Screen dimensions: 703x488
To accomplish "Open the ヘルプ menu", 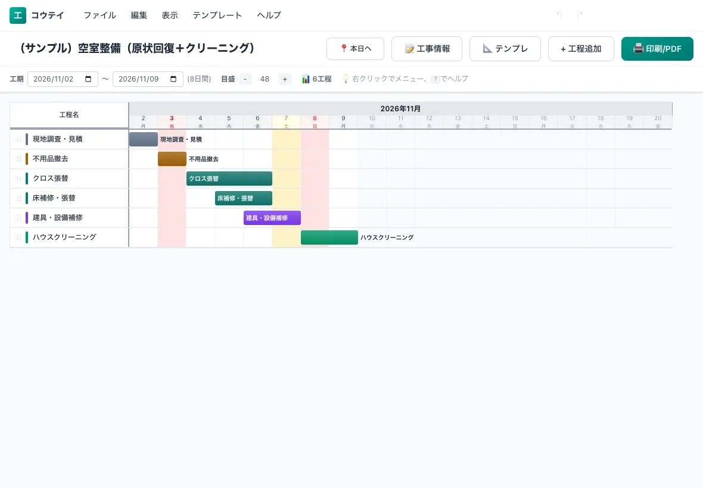I will point(269,15).
